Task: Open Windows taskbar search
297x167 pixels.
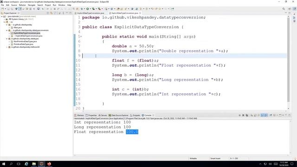Action: pyautogui.click(x=11, y=164)
